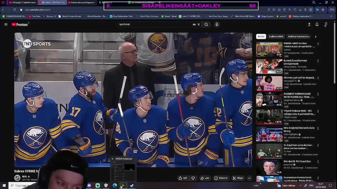Switch to the Sabres STRIKE browser tab
This screenshot has height=189, width=337.
pos(52,2)
